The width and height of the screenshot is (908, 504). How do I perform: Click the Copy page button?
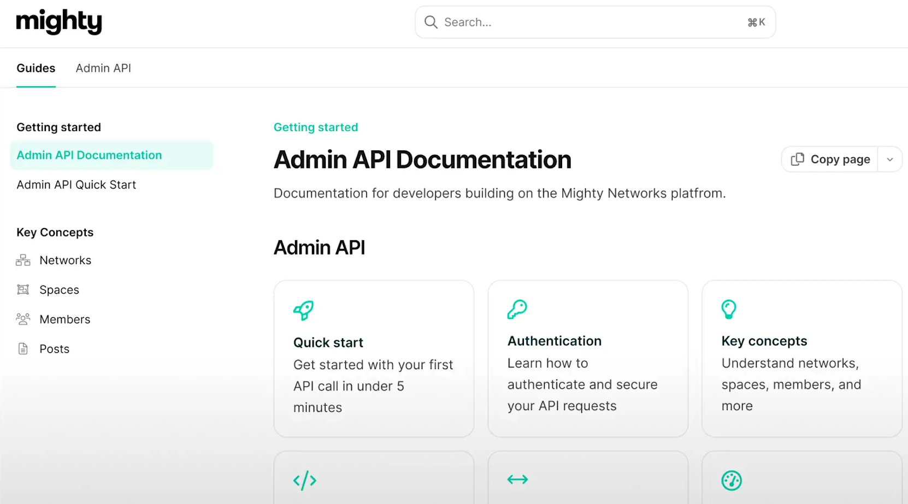830,159
